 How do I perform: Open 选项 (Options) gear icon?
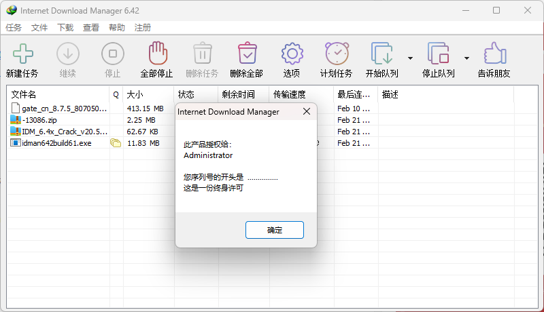pos(292,54)
